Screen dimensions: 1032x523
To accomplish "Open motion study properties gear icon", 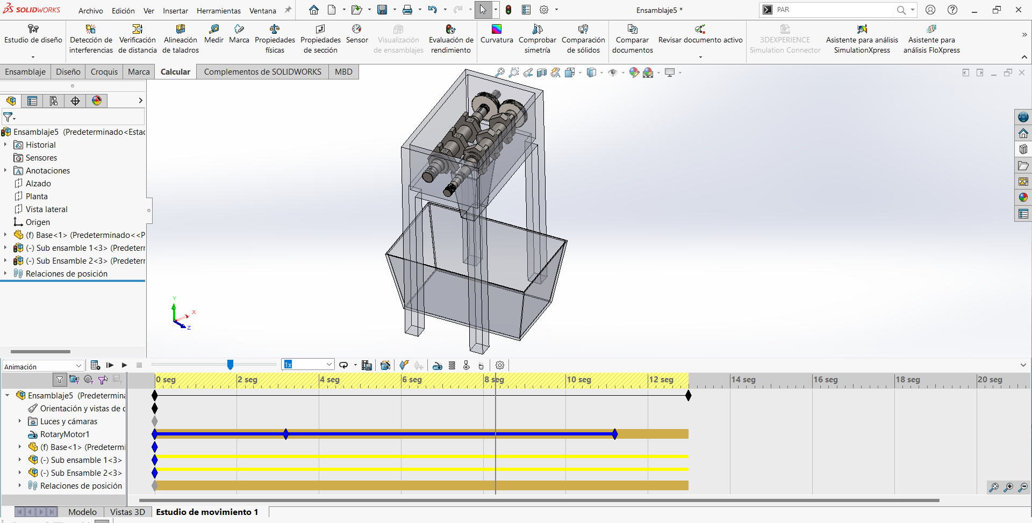I will point(500,365).
